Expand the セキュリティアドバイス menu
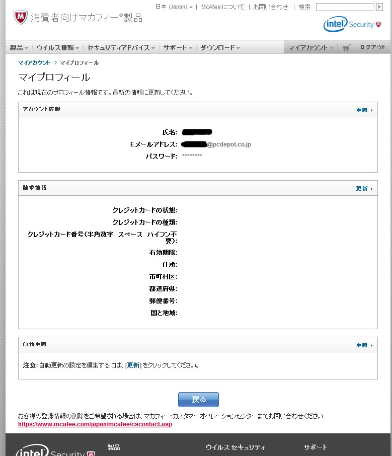The height and width of the screenshot is (456, 392). [121, 48]
